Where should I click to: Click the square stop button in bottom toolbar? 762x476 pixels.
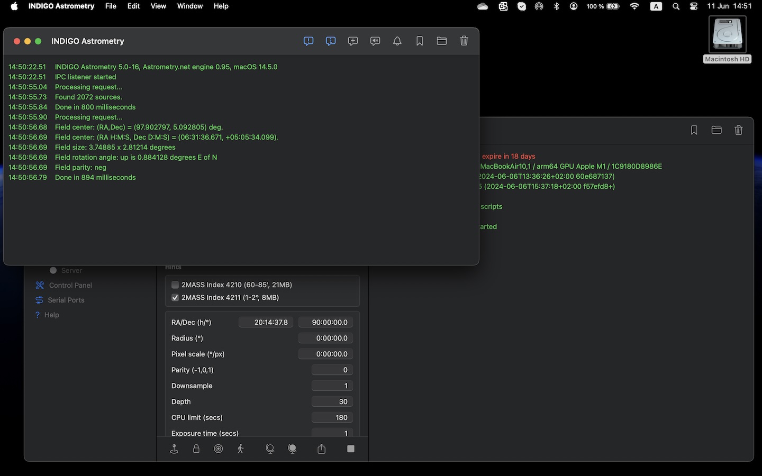[x=350, y=448]
